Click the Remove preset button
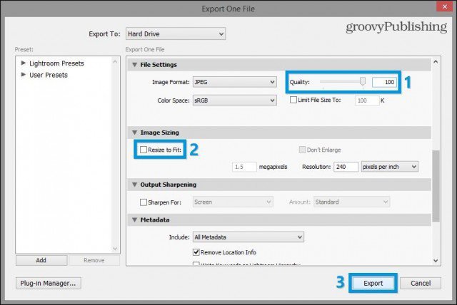The width and height of the screenshot is (457, 305). 94,260
